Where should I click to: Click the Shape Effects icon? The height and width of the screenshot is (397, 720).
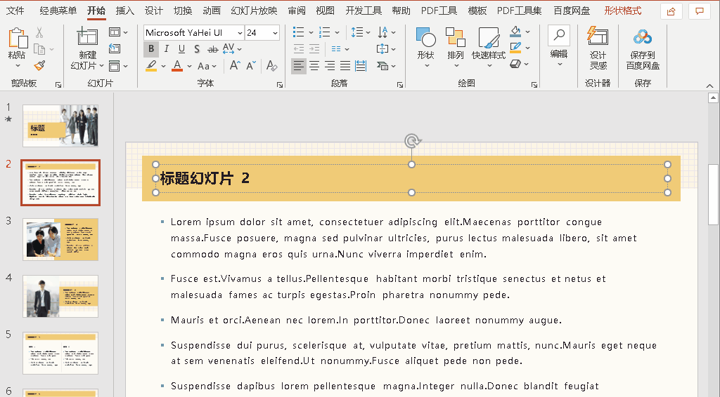point(515,64)
